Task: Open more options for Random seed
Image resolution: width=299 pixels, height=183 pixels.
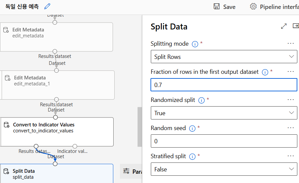Action: (x=291, y=128)
